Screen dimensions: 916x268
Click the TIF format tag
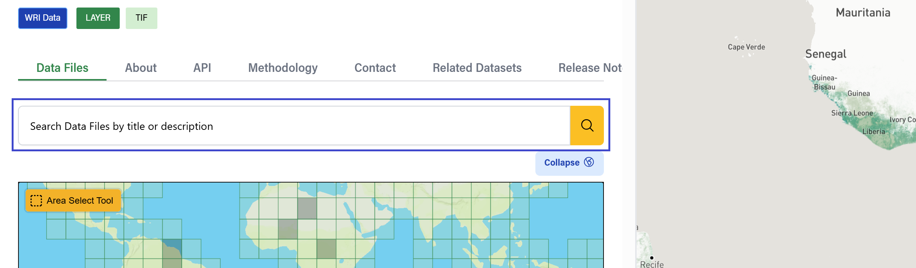pyautogui.click(x=142, y=18)
